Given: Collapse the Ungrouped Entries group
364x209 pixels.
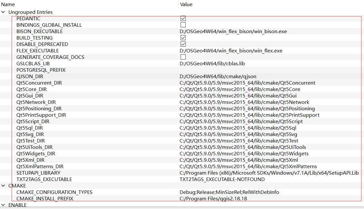Looking at the screenshot, I should coord(3,12).
